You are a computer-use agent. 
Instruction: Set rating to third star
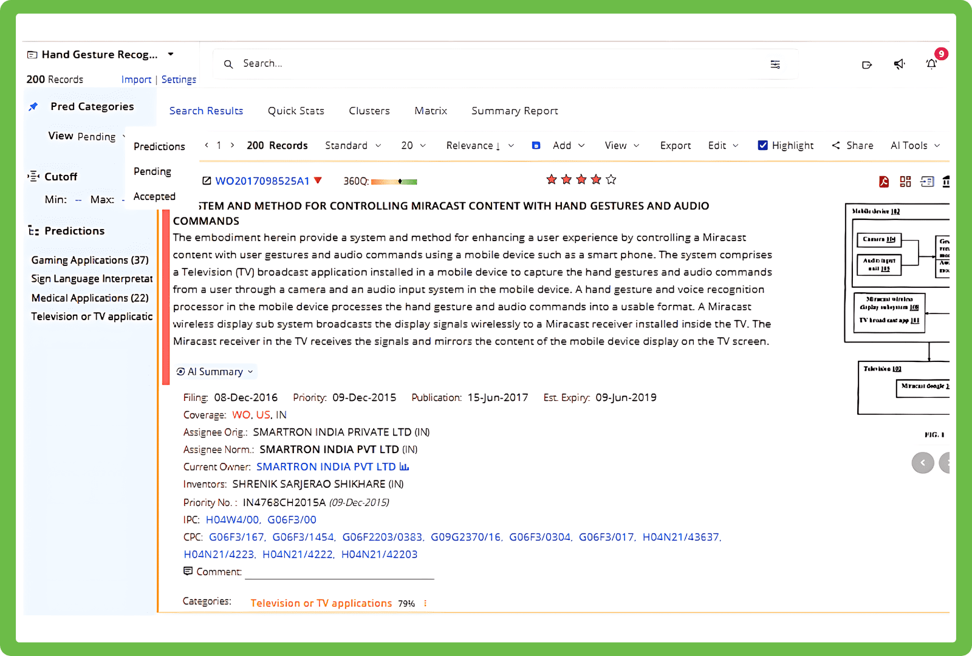point(581,179)
